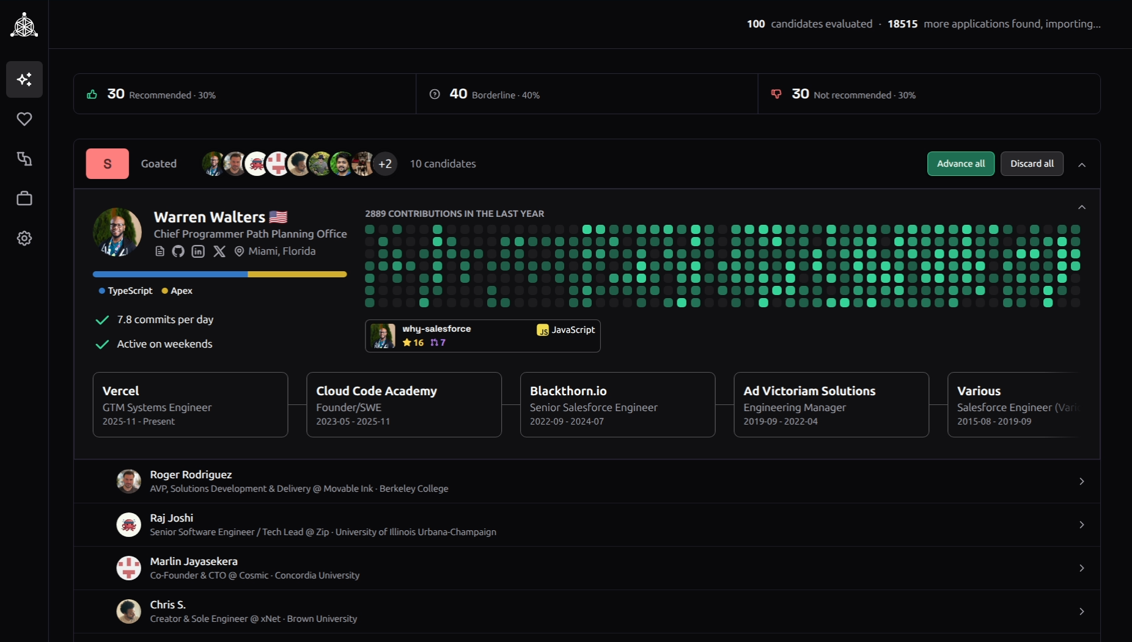Click Discard all button
Viewport: 1132px width, 642px height.
coord(1032,164)
